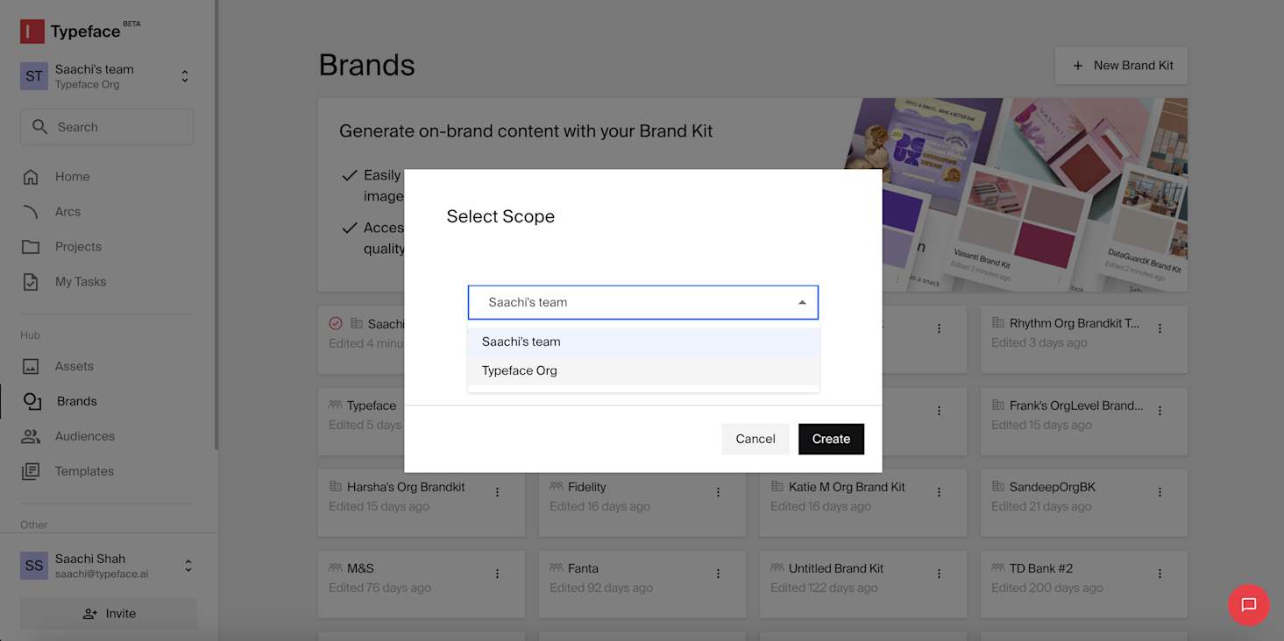Image resolution: width=1284 pixels, height=641 pixels.
Task: Click the ST team avatar
Action: click(x=34, y=76)
